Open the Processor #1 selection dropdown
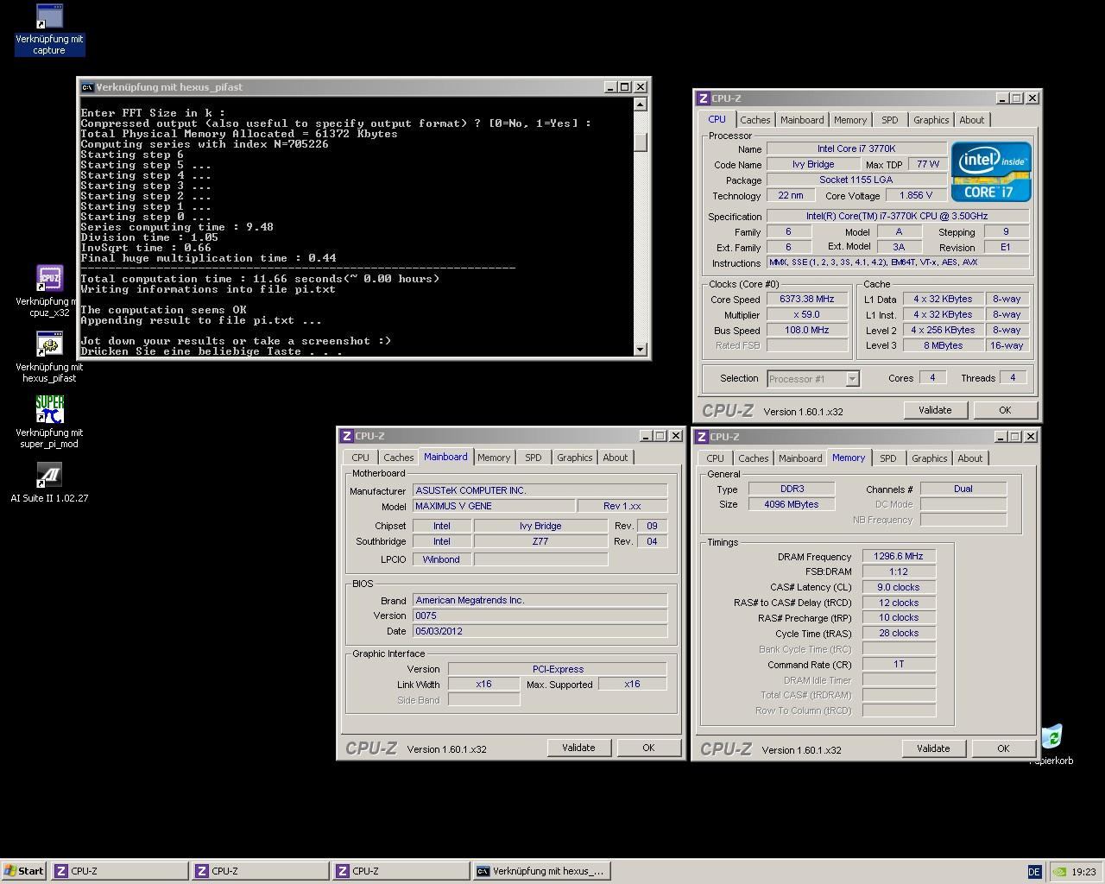 point(812,378)
